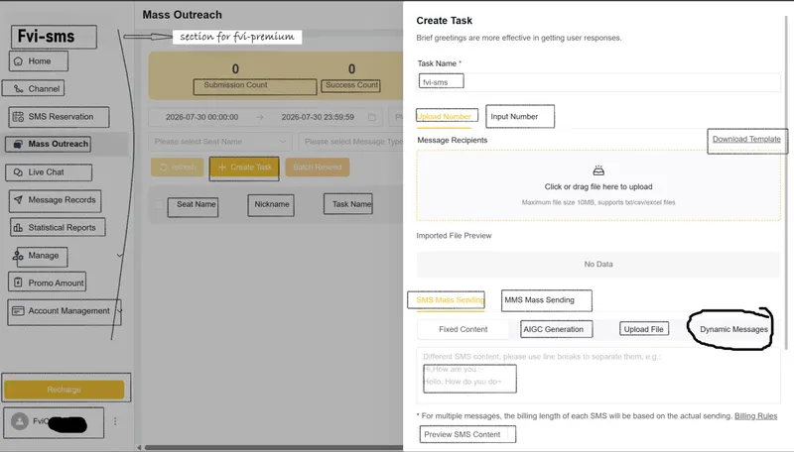Open the Billing Rules link
Screen dimensions: 794x452
(755, 416)
